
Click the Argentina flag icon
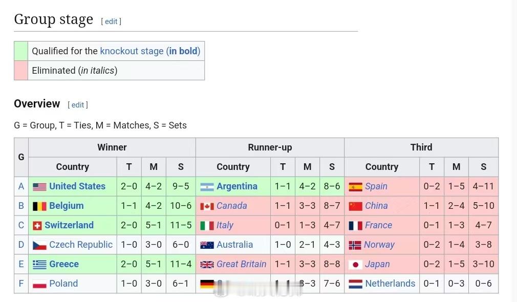(x=207, y=187)
